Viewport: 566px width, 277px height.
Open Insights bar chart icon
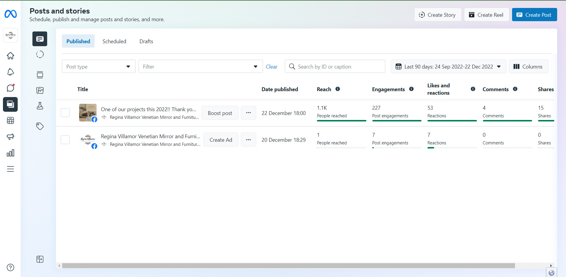click(x=11, y=153)
